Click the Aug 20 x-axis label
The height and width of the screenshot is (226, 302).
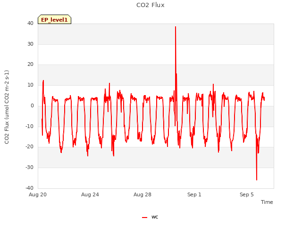[38, 194]
